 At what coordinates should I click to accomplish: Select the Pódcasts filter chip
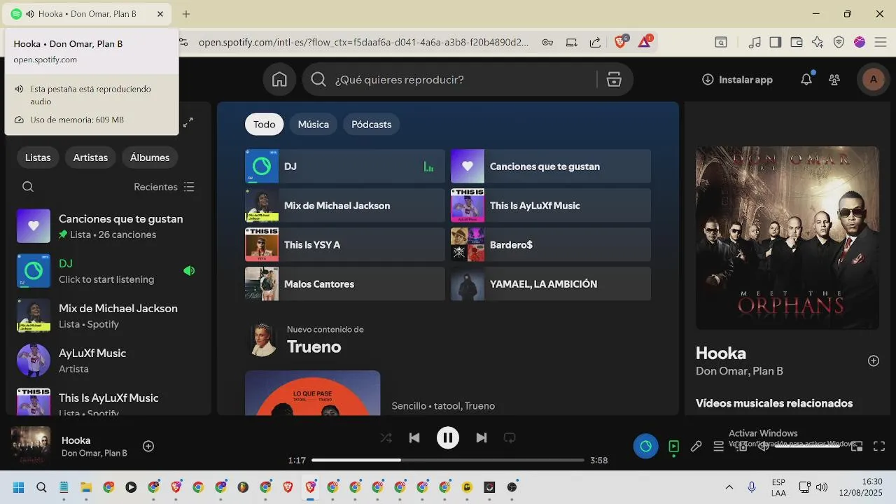click(x=371, y=124)
